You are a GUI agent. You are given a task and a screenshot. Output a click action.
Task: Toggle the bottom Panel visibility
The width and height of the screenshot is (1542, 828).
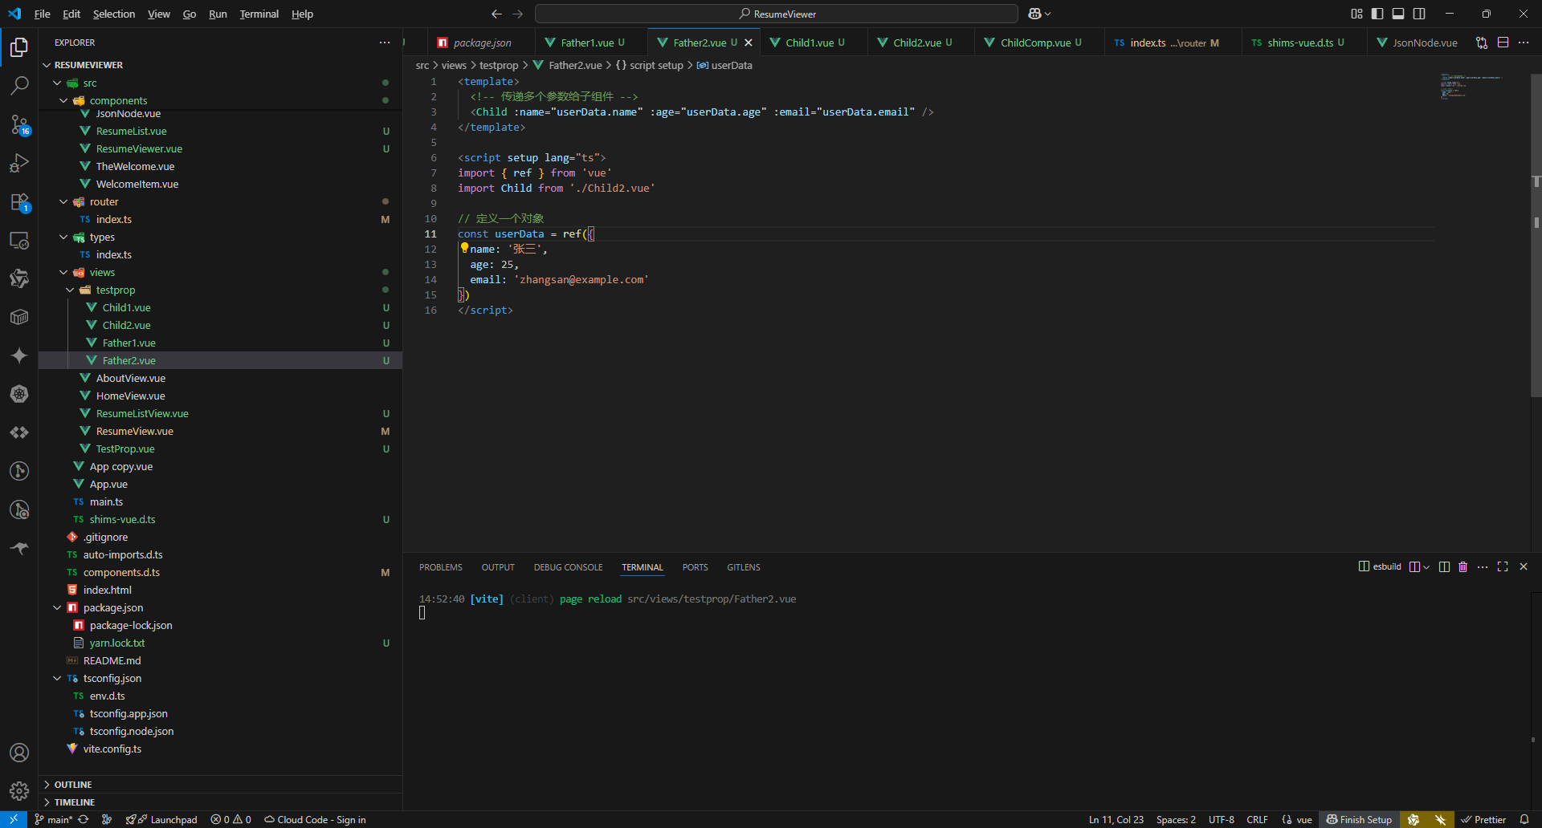coord(1398,14)
